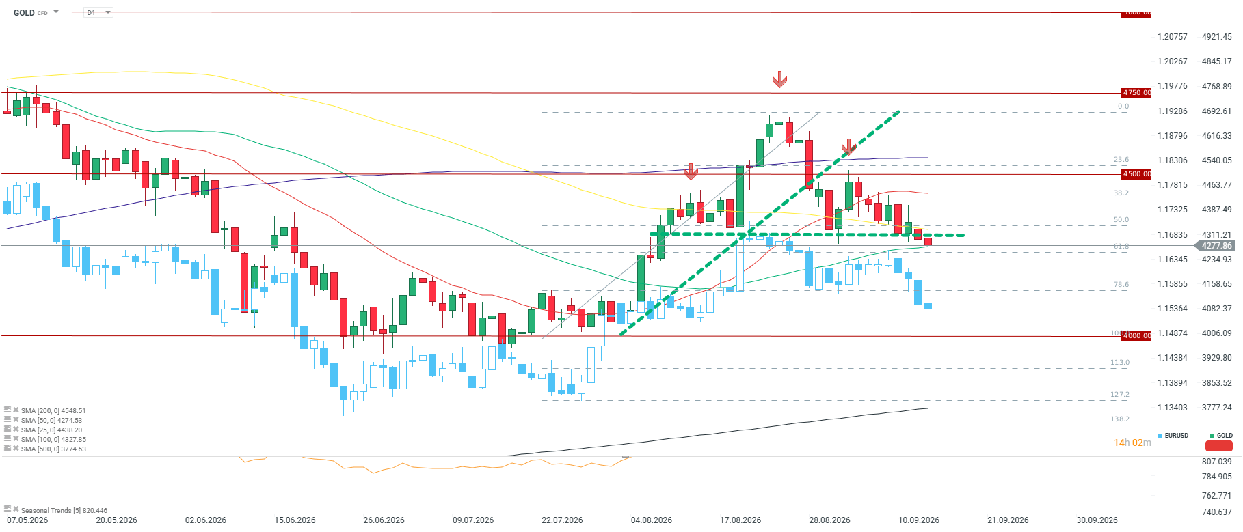
Task: Remove the Seasonal Trends indicator
Action: [15, 509]
